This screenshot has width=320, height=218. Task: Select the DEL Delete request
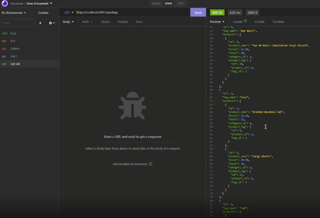pyautogui.click(x=15, y=49)
